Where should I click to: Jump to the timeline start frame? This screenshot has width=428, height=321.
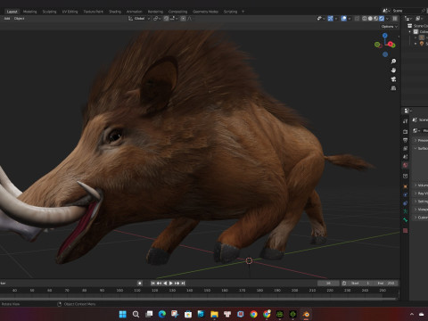[x=152, y=284]
